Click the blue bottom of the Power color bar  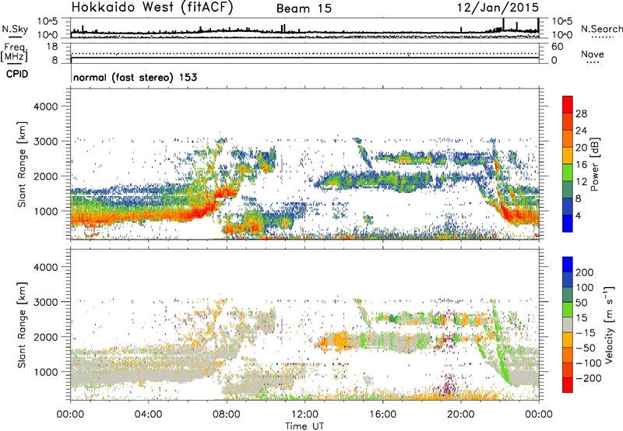[x=568, y=223]
